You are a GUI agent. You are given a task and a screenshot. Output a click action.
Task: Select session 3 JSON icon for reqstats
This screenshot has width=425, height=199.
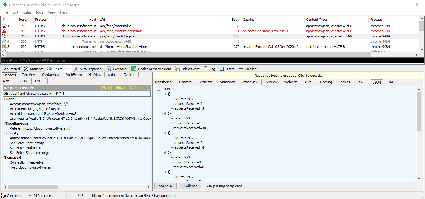click(4, 36)
